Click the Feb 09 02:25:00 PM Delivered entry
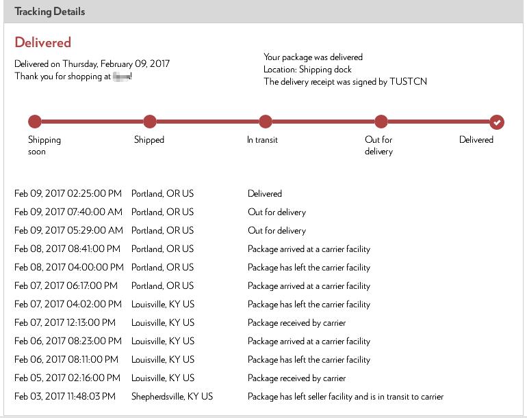The width and height of the screenshot is (527, 418). point(264,194)
